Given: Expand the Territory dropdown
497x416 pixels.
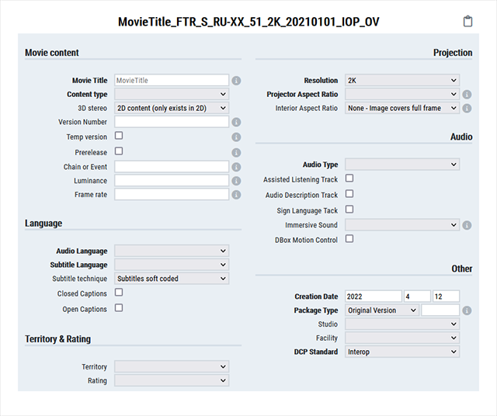Looking at the screenshot, I should (172, 366).
